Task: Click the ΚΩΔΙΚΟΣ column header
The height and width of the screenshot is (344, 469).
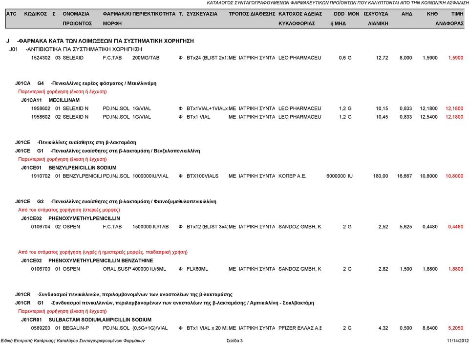Action: pyautogui.click(x=35, y=14)
